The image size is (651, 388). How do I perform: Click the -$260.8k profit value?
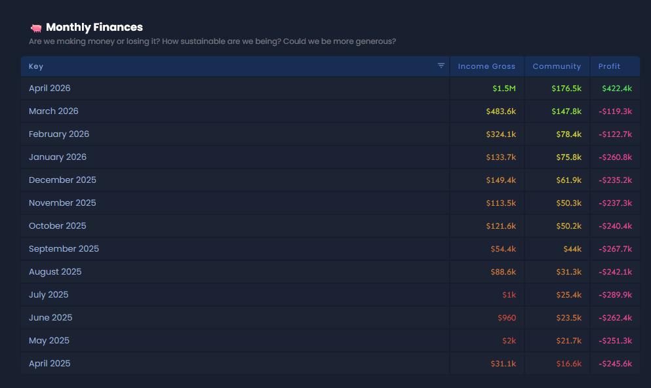[616, 157]
